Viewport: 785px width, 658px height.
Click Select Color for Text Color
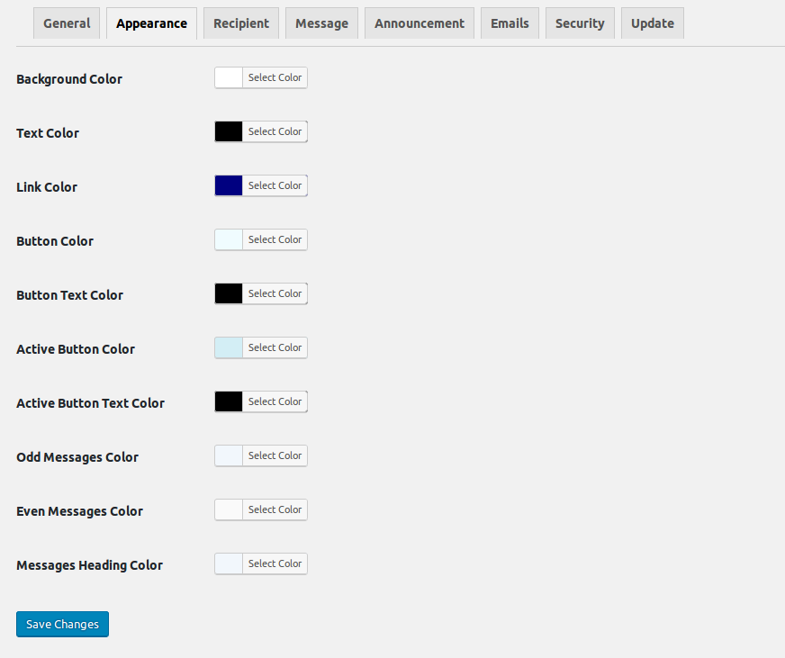(x=275, y=131)
